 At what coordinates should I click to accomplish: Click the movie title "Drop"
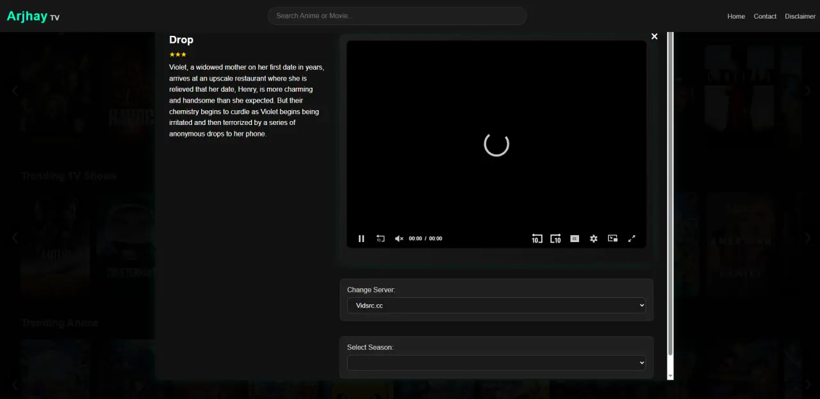pyautogui.click(x=181, y=40)
